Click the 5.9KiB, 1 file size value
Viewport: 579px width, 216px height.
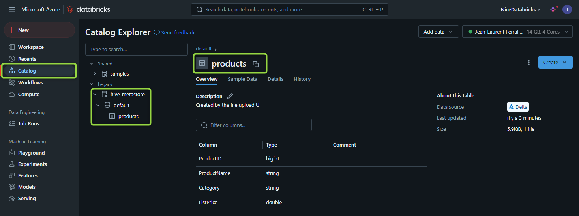[x=521, y=129]
